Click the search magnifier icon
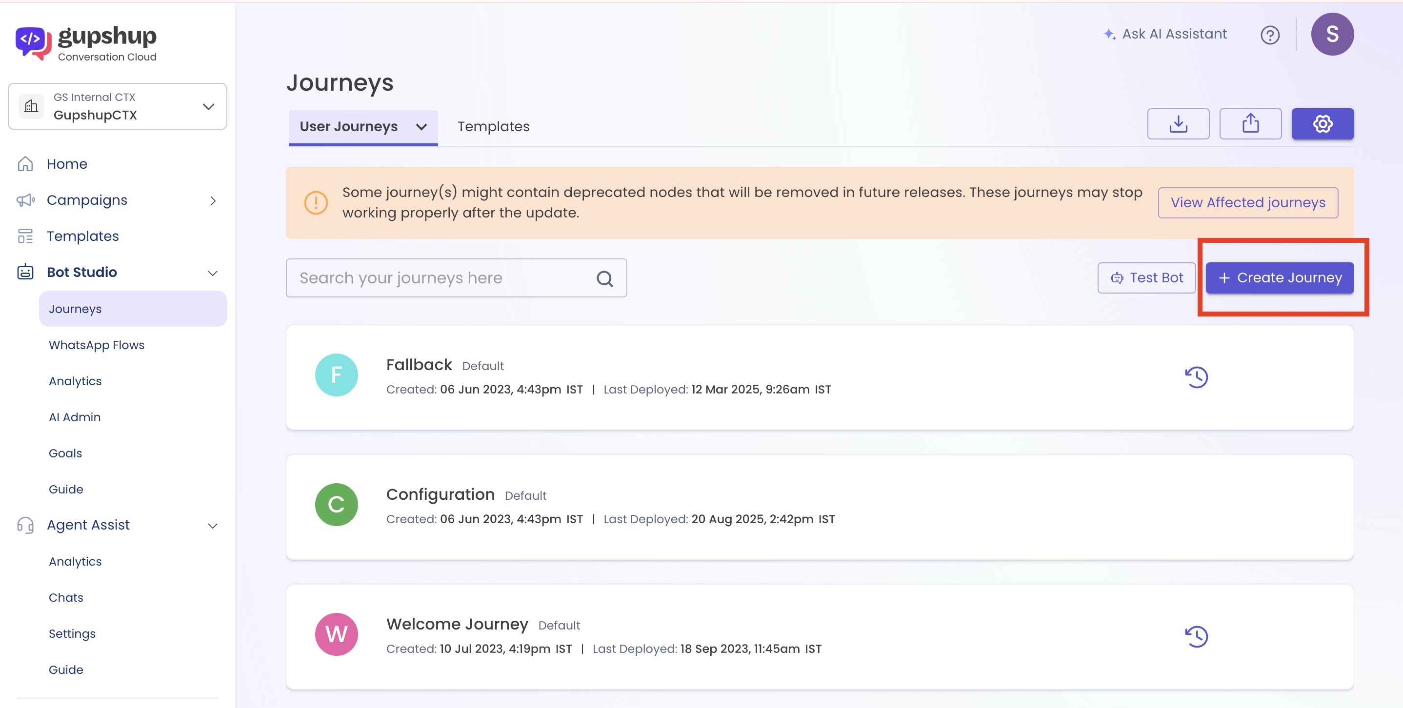Screen dimensions: 1403x708 click(x=604, y=278)
